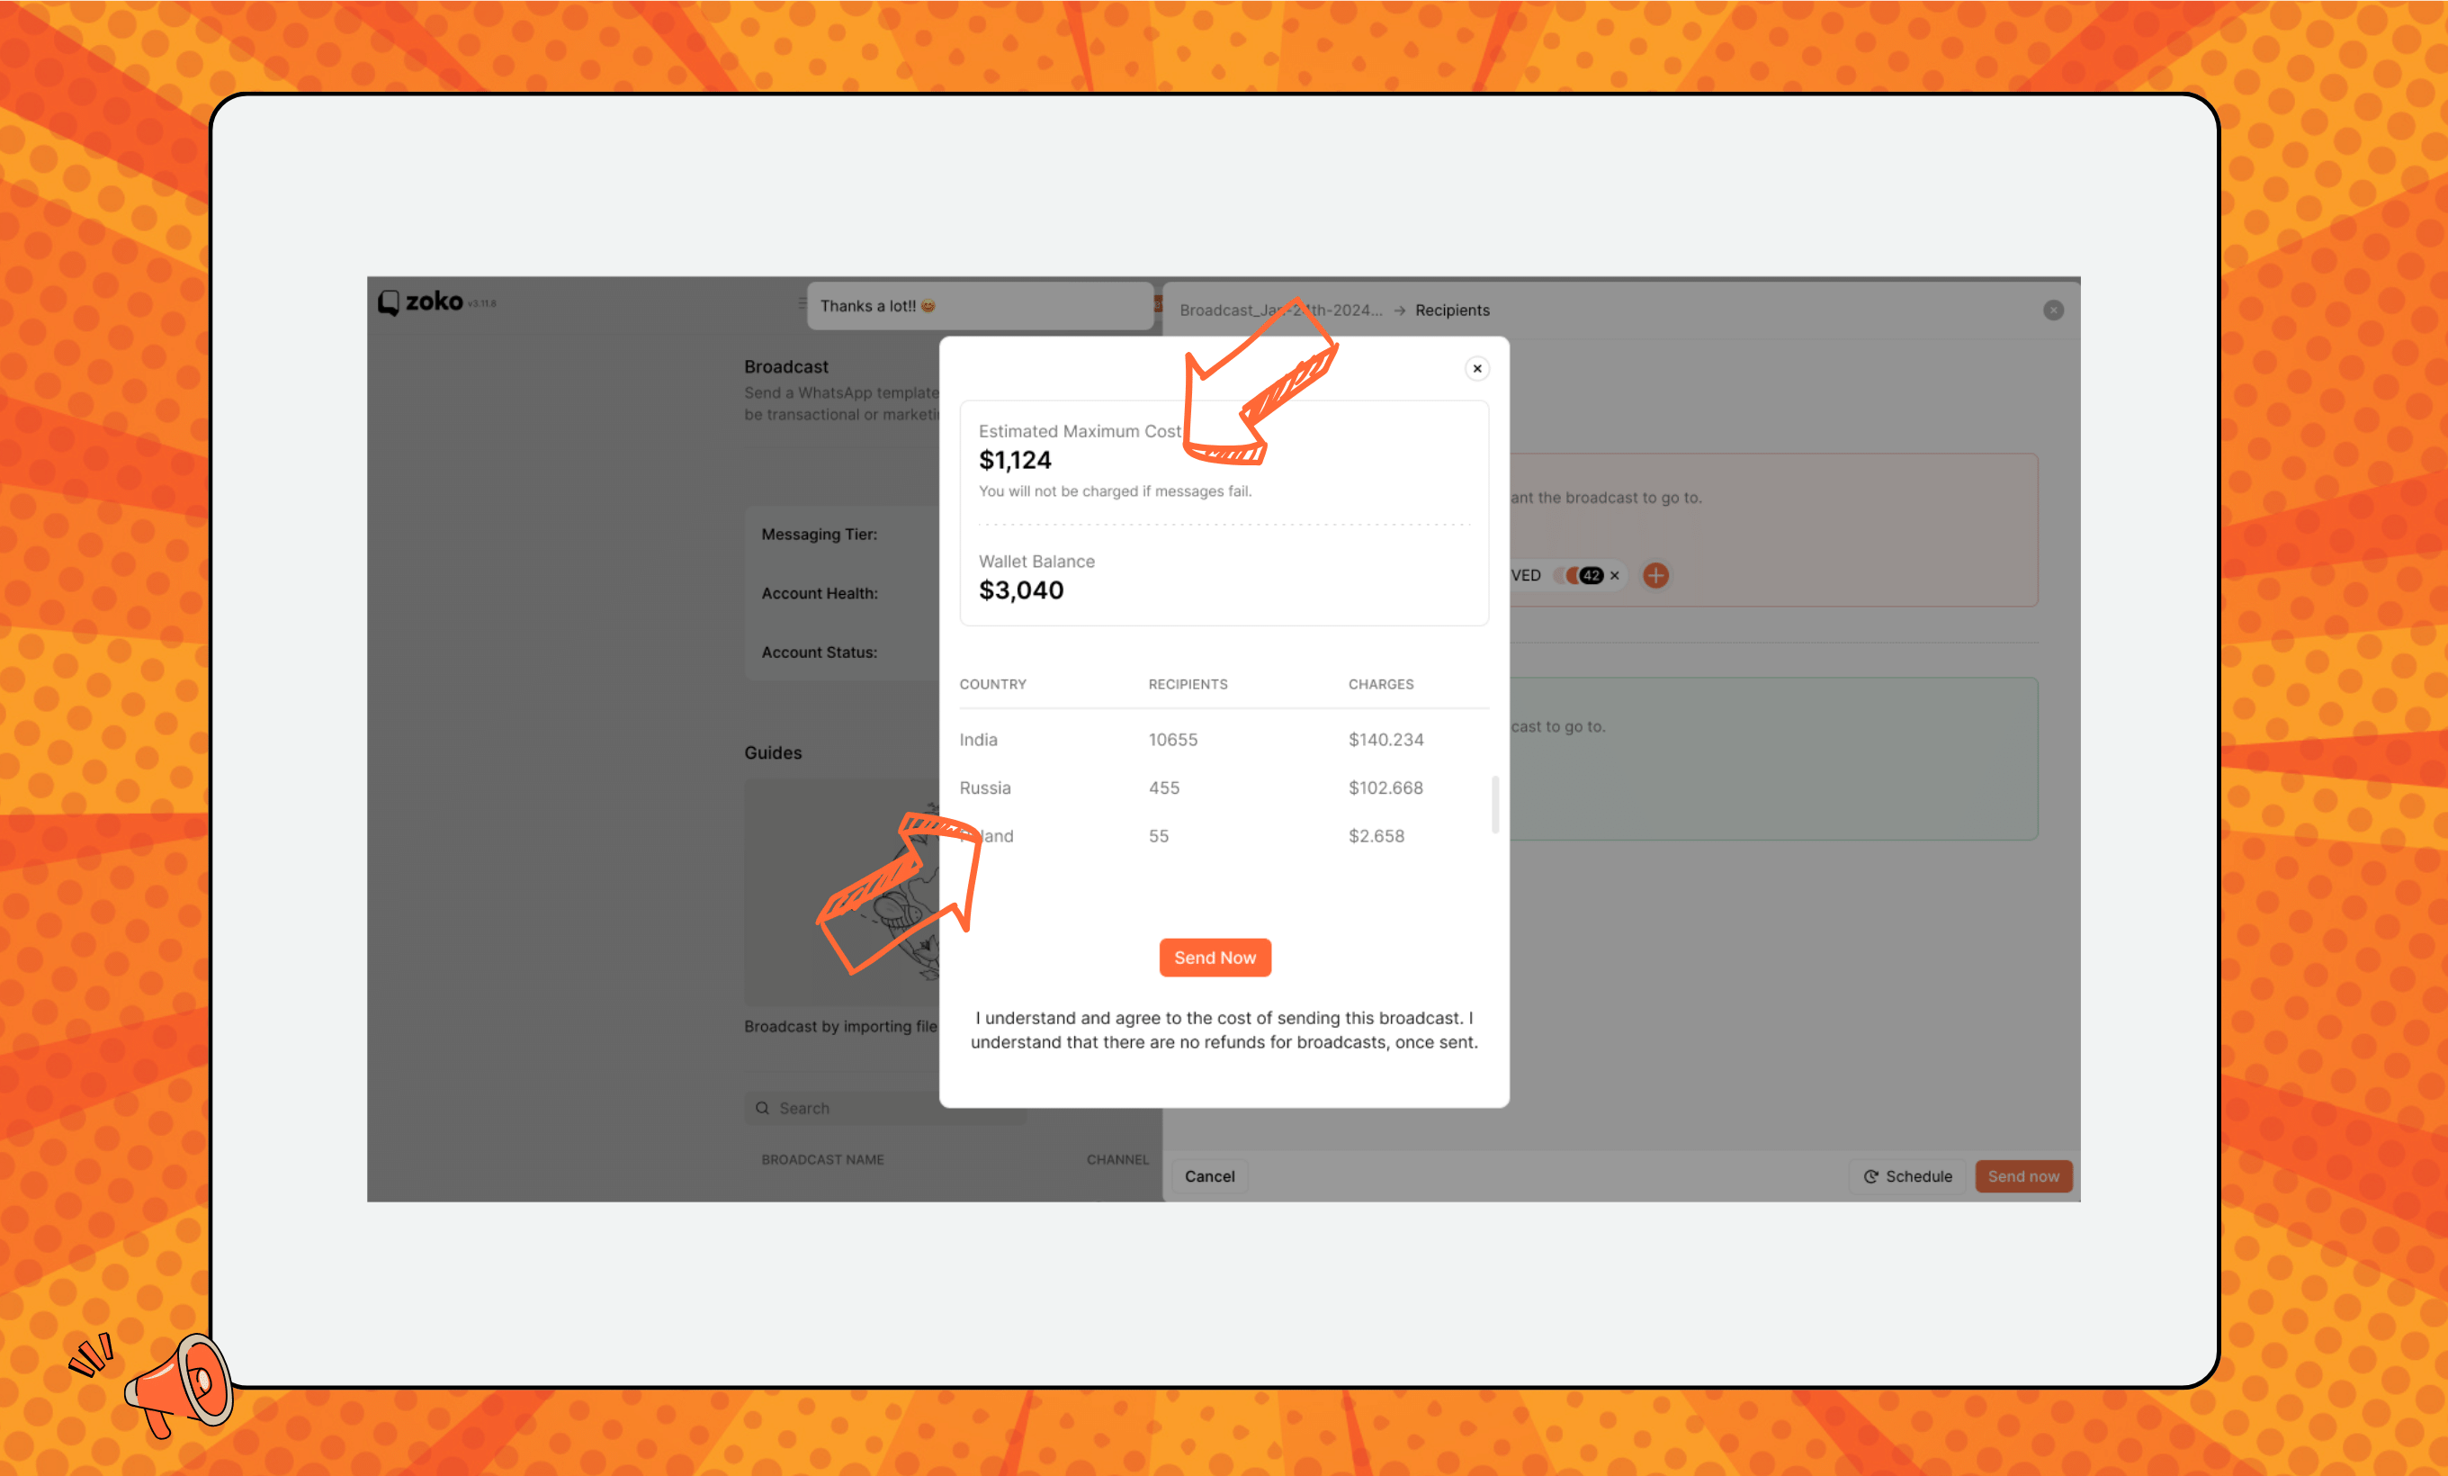Click the India recipients row

1219,738
